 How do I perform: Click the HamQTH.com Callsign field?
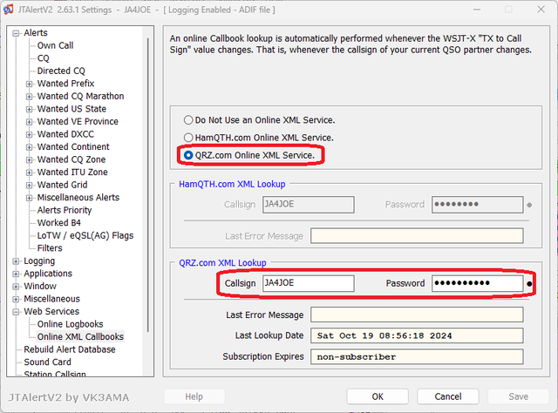pyautogui.click(x=308, y=205)
